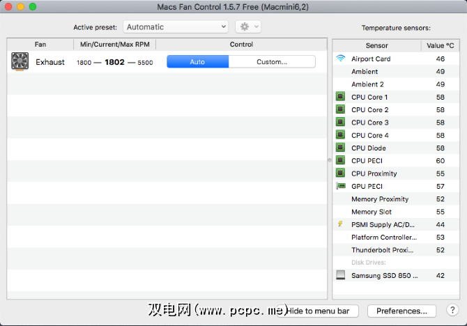467x326 pixels.
Task: Click the panel splitter handle dot
Action: [330, 160]
